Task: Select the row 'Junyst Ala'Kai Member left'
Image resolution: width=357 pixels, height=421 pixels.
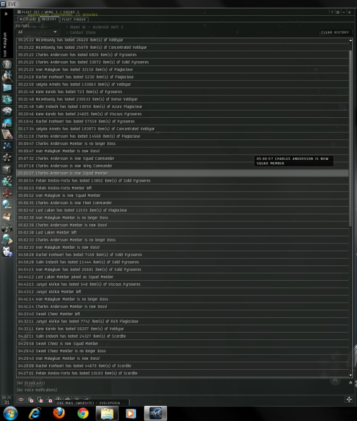Action: click(x=182, y=292)
